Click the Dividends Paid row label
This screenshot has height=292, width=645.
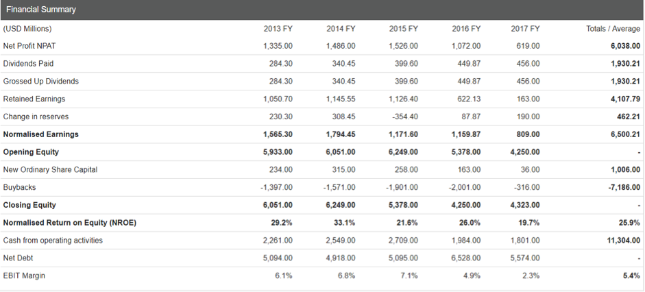pyautogui.click(x=28, y=63)
